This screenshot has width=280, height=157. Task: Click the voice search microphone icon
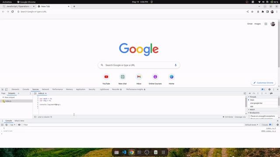tap(175, 65)
